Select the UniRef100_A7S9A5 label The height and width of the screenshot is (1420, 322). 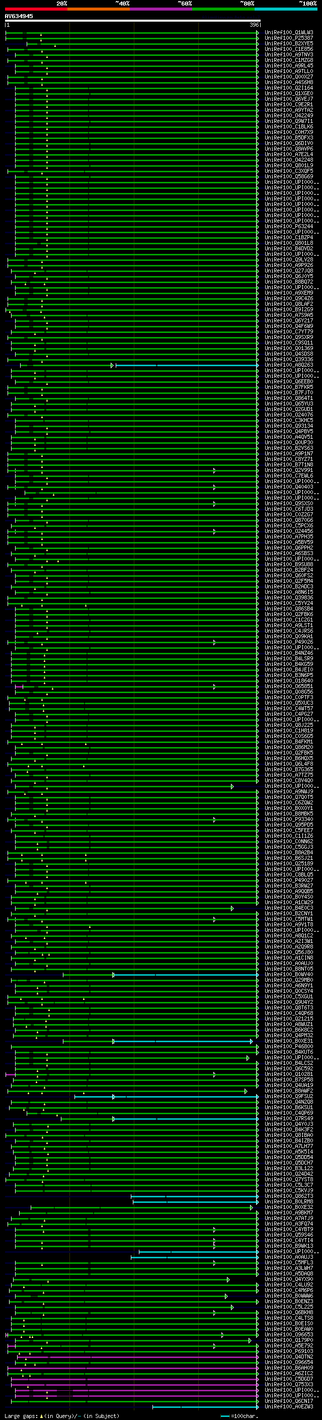click(289, 315)
